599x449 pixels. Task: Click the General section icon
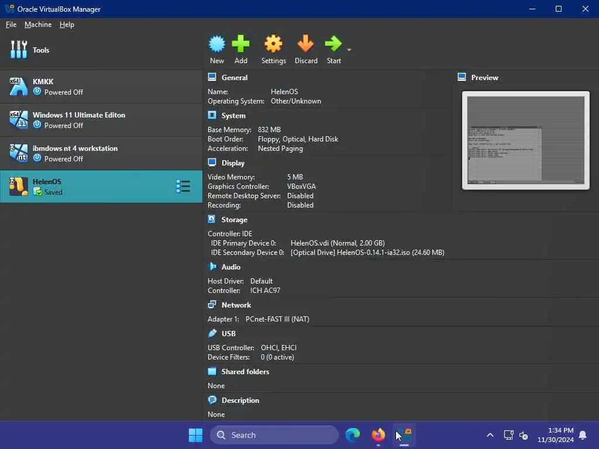tap(212, 77)
